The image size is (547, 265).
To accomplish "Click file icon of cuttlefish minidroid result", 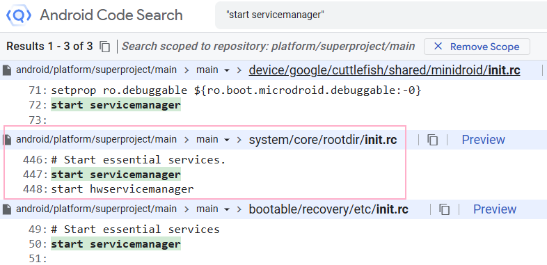I will (x=7, y=70).
